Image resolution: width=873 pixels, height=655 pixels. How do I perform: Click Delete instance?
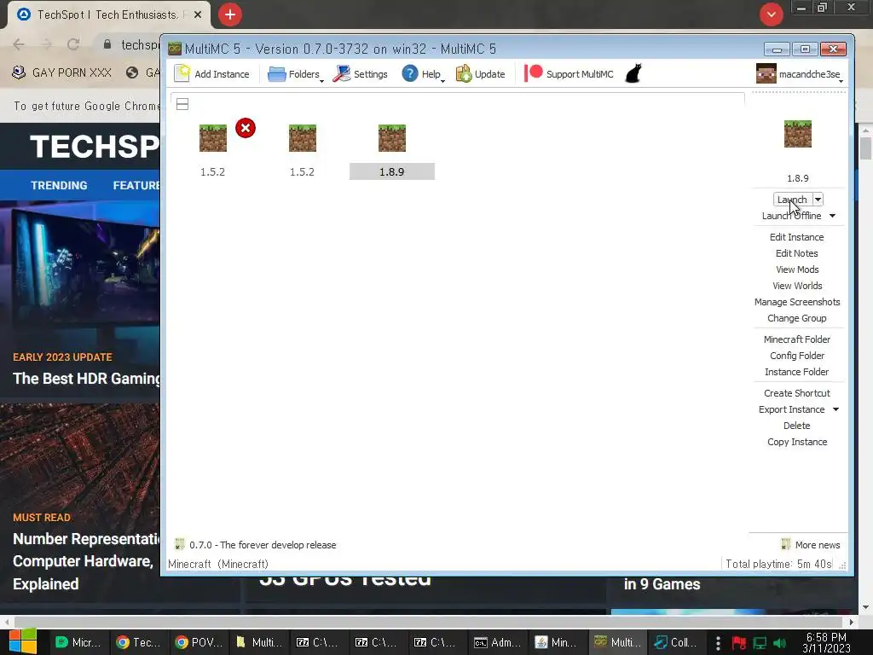[x=797, y=426]
